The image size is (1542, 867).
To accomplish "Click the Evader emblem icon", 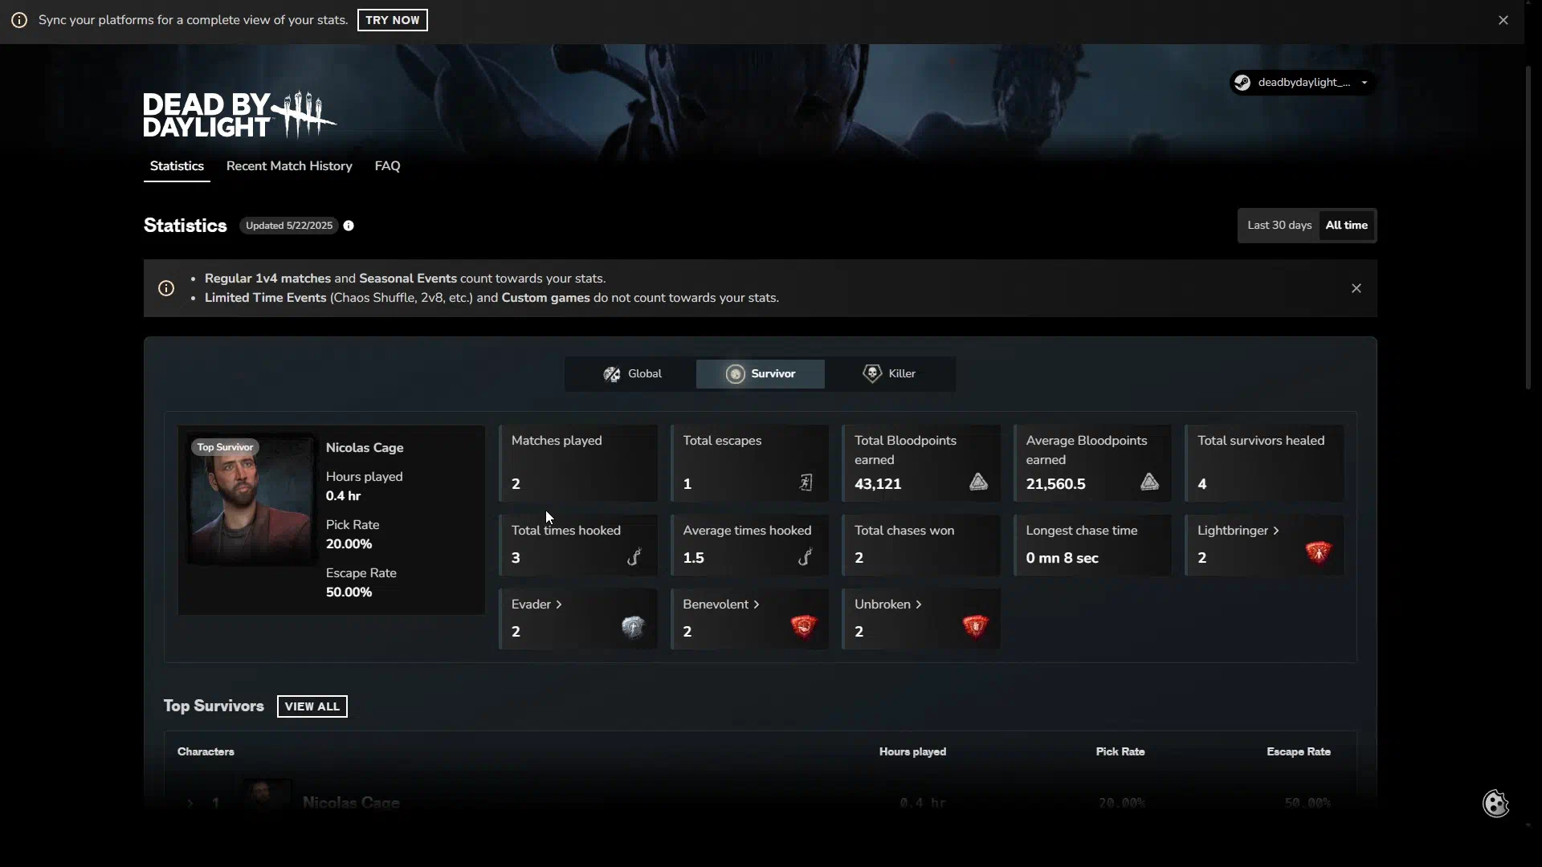I will tap(633, 626).
